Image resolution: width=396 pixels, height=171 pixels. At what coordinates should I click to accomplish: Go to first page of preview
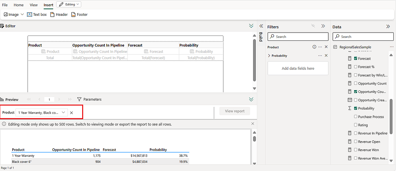pos(29,99)
